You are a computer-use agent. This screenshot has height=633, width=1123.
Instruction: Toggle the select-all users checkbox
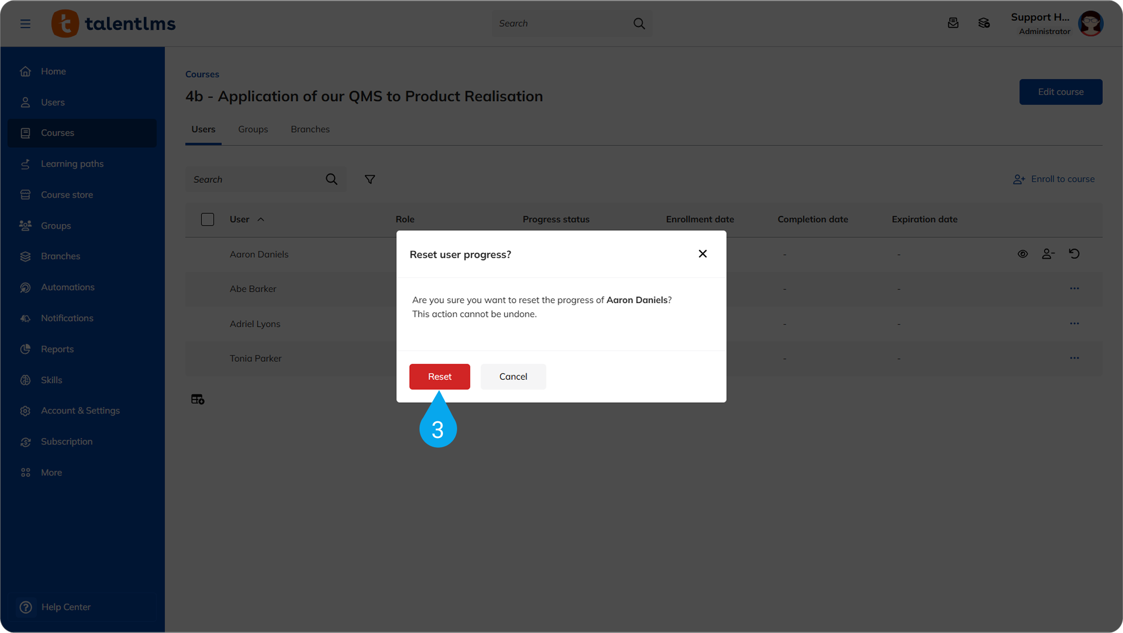tap(207, 219)
